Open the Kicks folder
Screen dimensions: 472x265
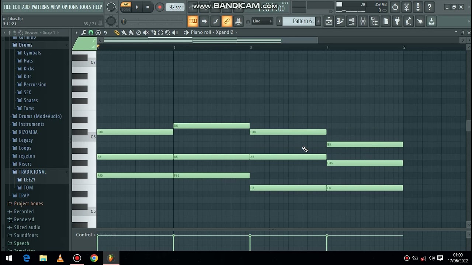point(29,68)
